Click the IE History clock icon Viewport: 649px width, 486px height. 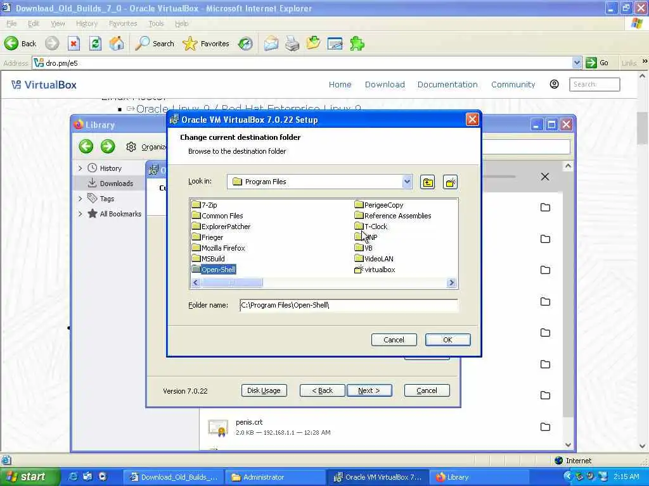pos(245,44)
